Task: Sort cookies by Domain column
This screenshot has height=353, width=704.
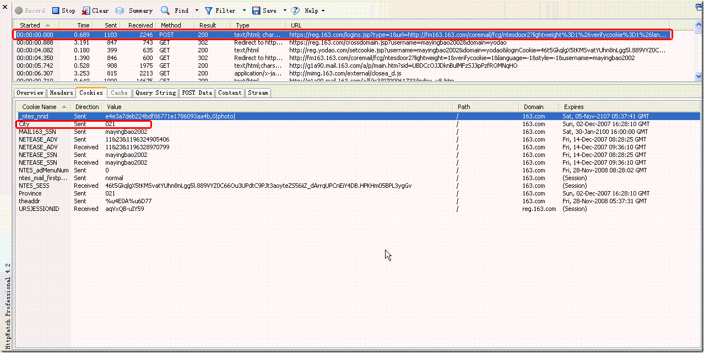Action: tap(538, 107)
